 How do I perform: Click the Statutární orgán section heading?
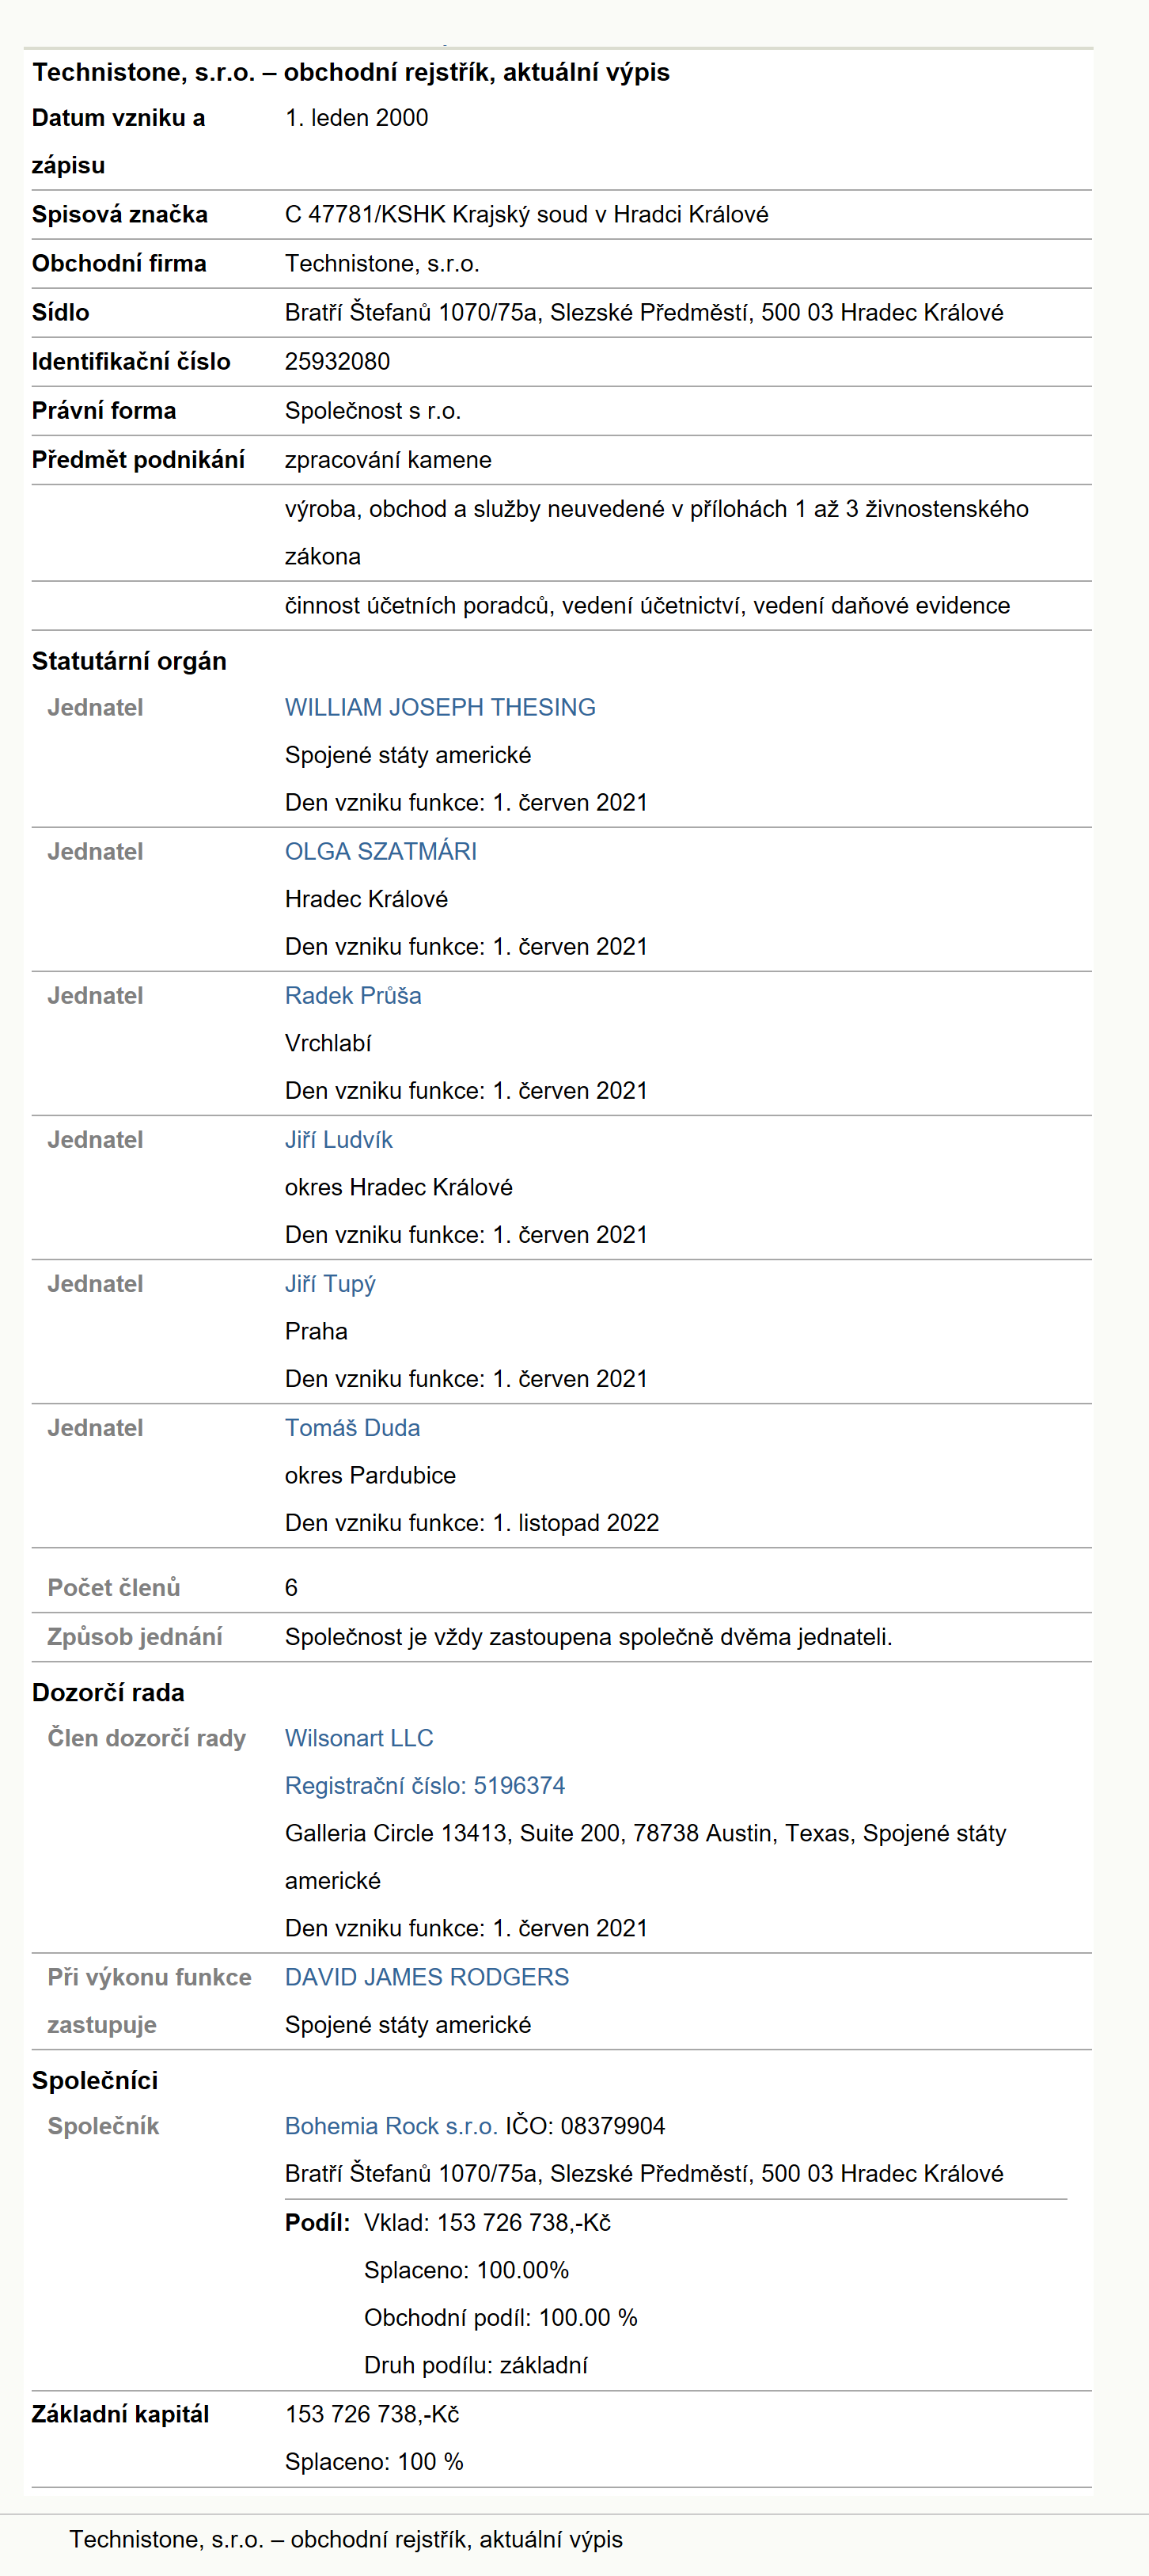pos(129,661)
